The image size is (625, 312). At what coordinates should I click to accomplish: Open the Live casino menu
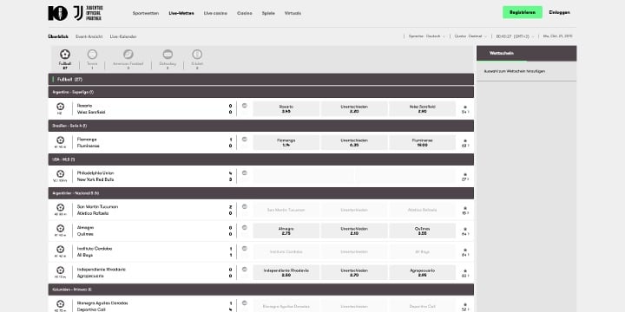tap(215, 13)
